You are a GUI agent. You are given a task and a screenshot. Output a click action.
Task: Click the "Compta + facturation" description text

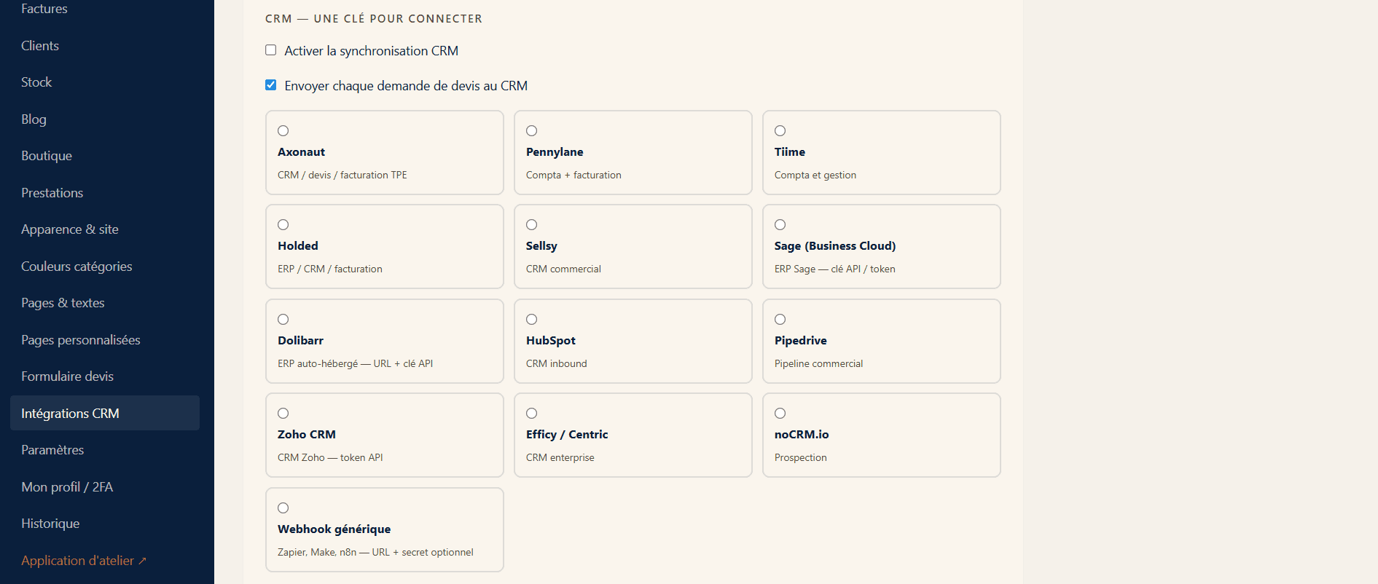click(x=573, y=175)
